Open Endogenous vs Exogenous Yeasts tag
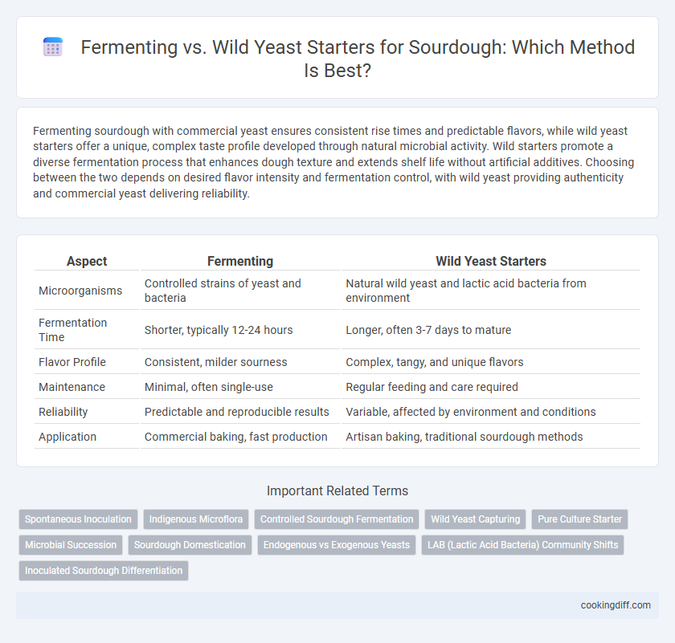This screenshot has width=675, height=643. click(x=337, y=545)
